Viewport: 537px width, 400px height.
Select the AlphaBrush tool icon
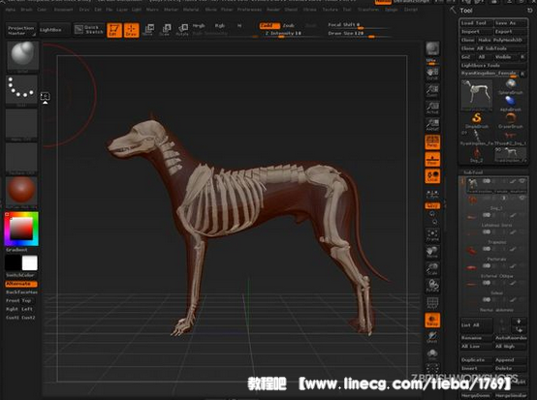click(510, 103)
